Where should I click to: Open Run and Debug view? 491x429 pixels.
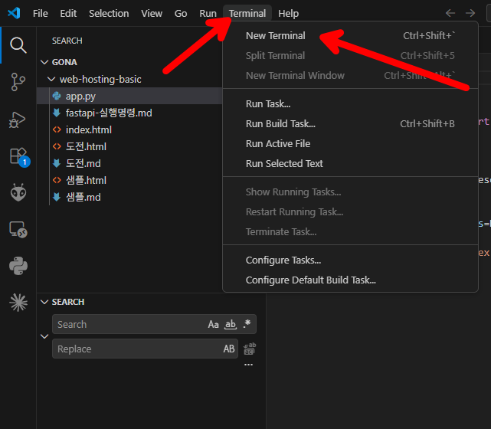tap(18, 120)
